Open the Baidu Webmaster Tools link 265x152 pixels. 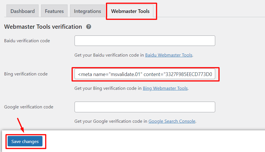(x=169, y=55)
